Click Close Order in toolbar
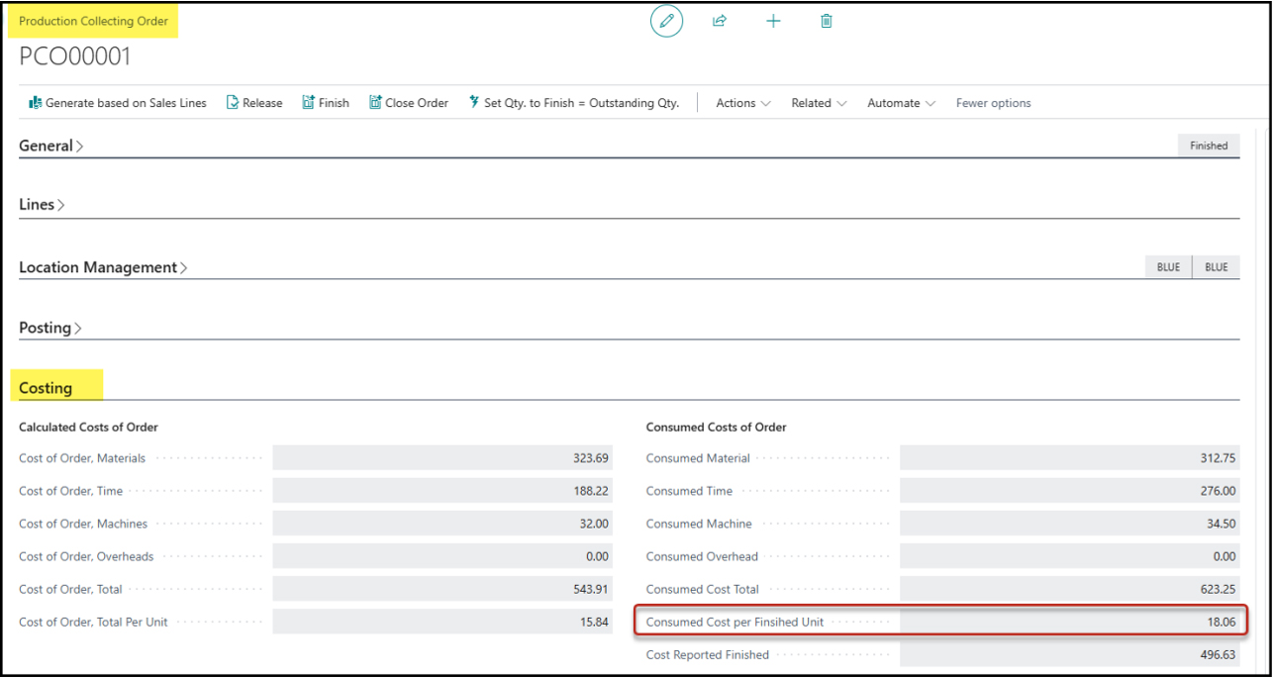1274x678 pixels. (x=409, y=103)
